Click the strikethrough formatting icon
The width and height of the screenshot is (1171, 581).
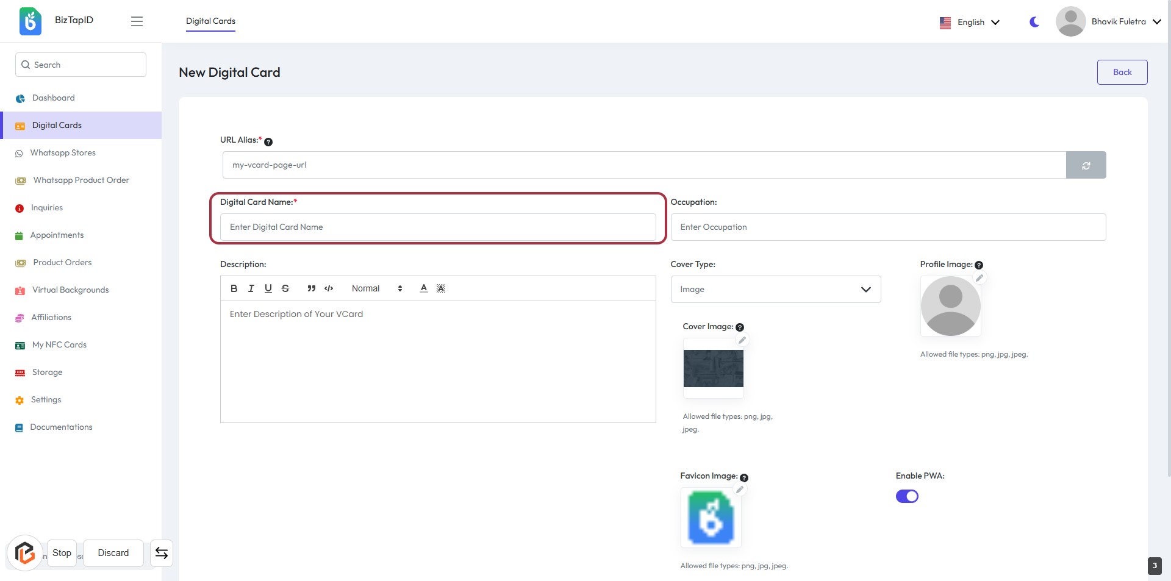click(285, 288)
